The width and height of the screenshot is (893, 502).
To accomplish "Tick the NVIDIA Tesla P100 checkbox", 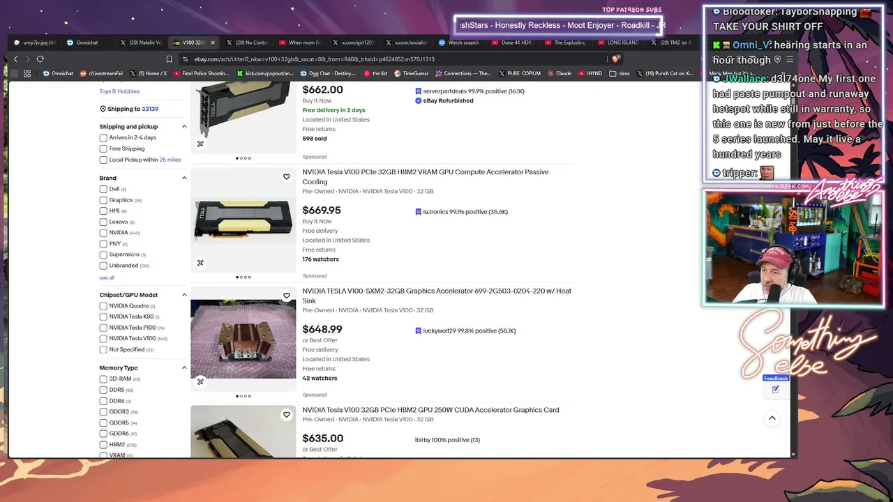I will [103, 328].
